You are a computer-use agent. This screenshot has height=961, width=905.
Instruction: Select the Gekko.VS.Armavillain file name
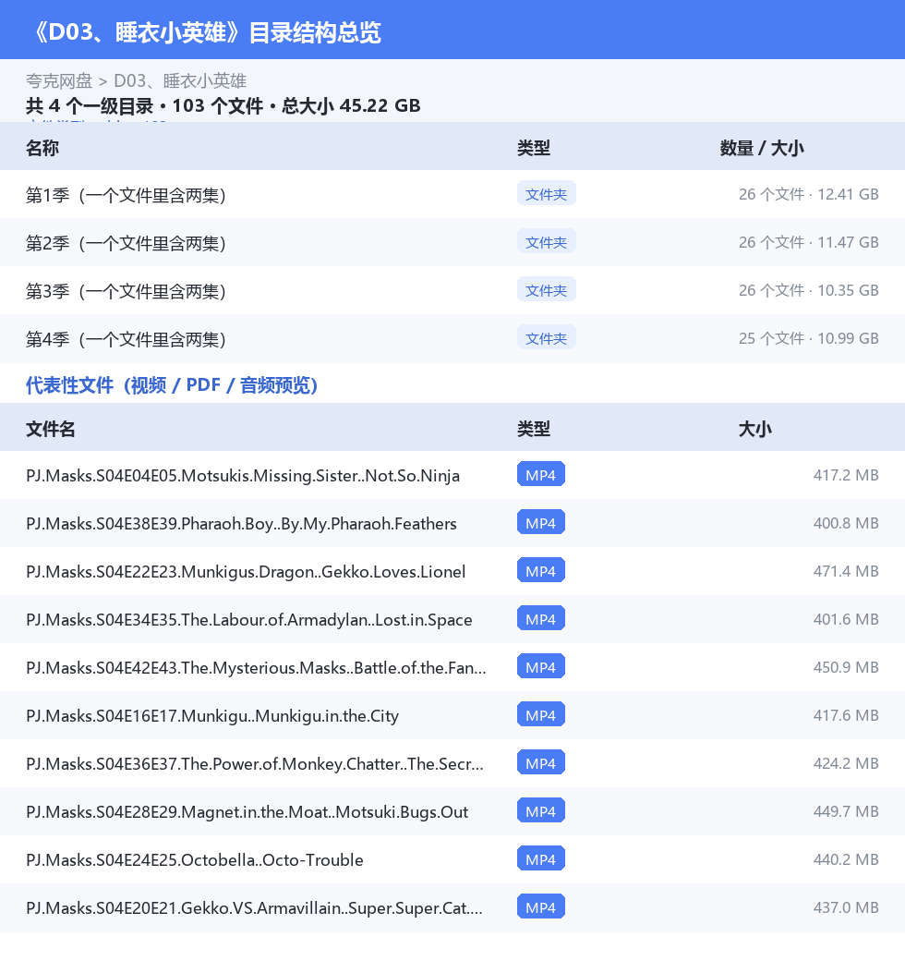pos(254,908)
